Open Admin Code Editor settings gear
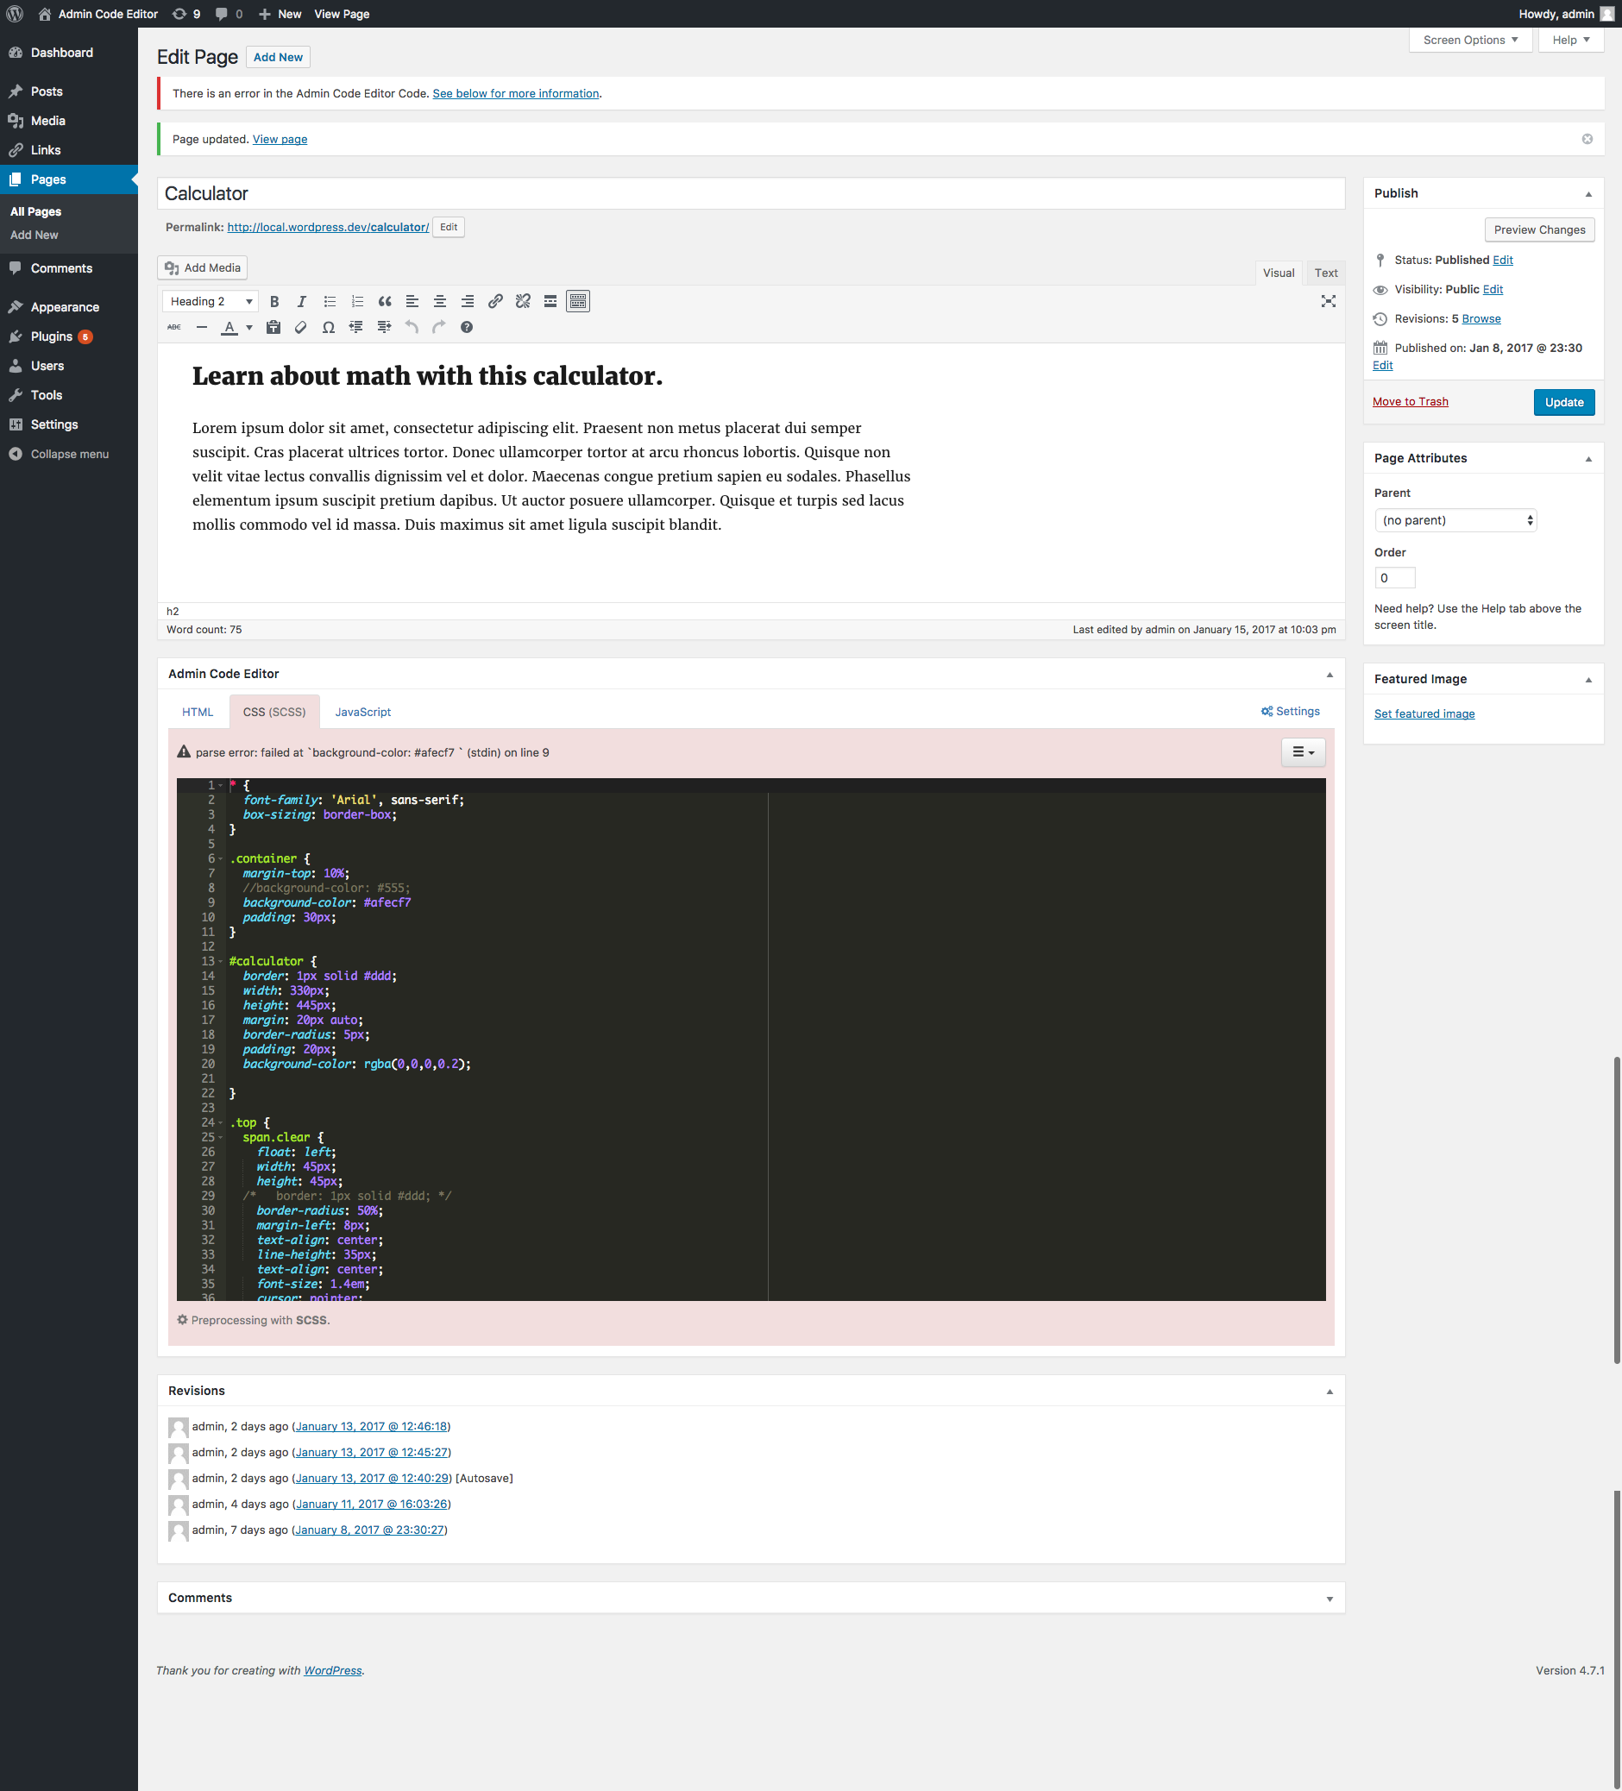This screenshot has width=1622, height=1791. point(1290,711)
